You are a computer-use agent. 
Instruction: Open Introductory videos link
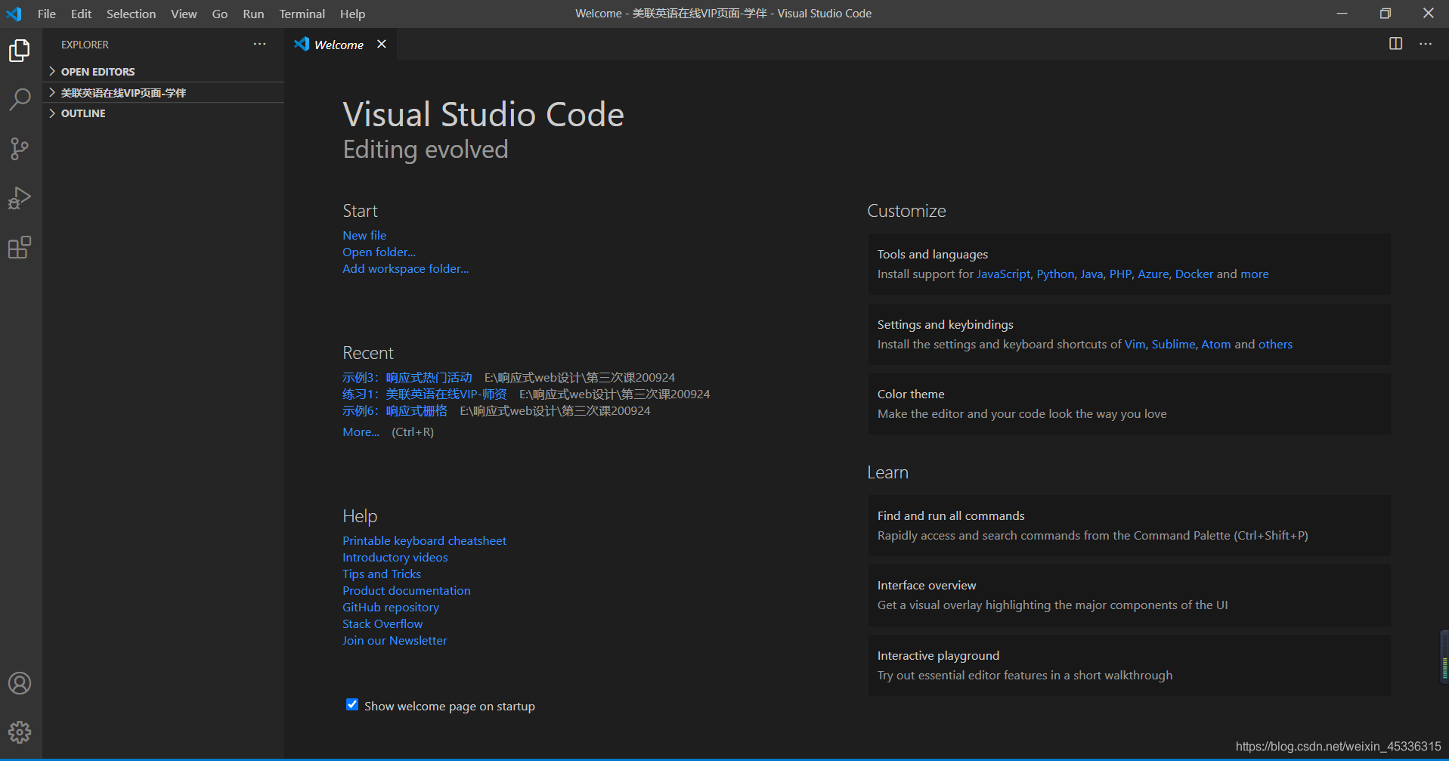395,557
